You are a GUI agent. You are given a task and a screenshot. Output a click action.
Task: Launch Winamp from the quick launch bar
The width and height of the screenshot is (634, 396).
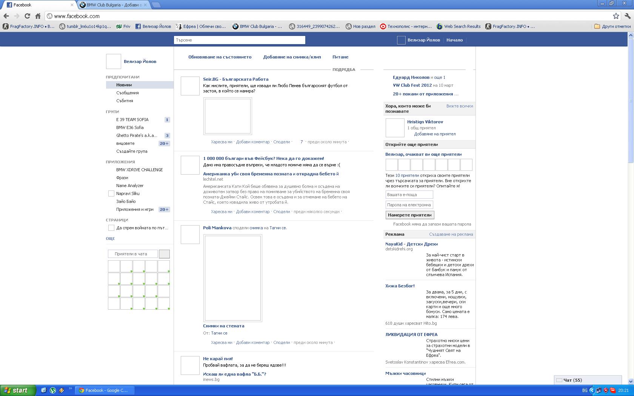click(61, 390)
